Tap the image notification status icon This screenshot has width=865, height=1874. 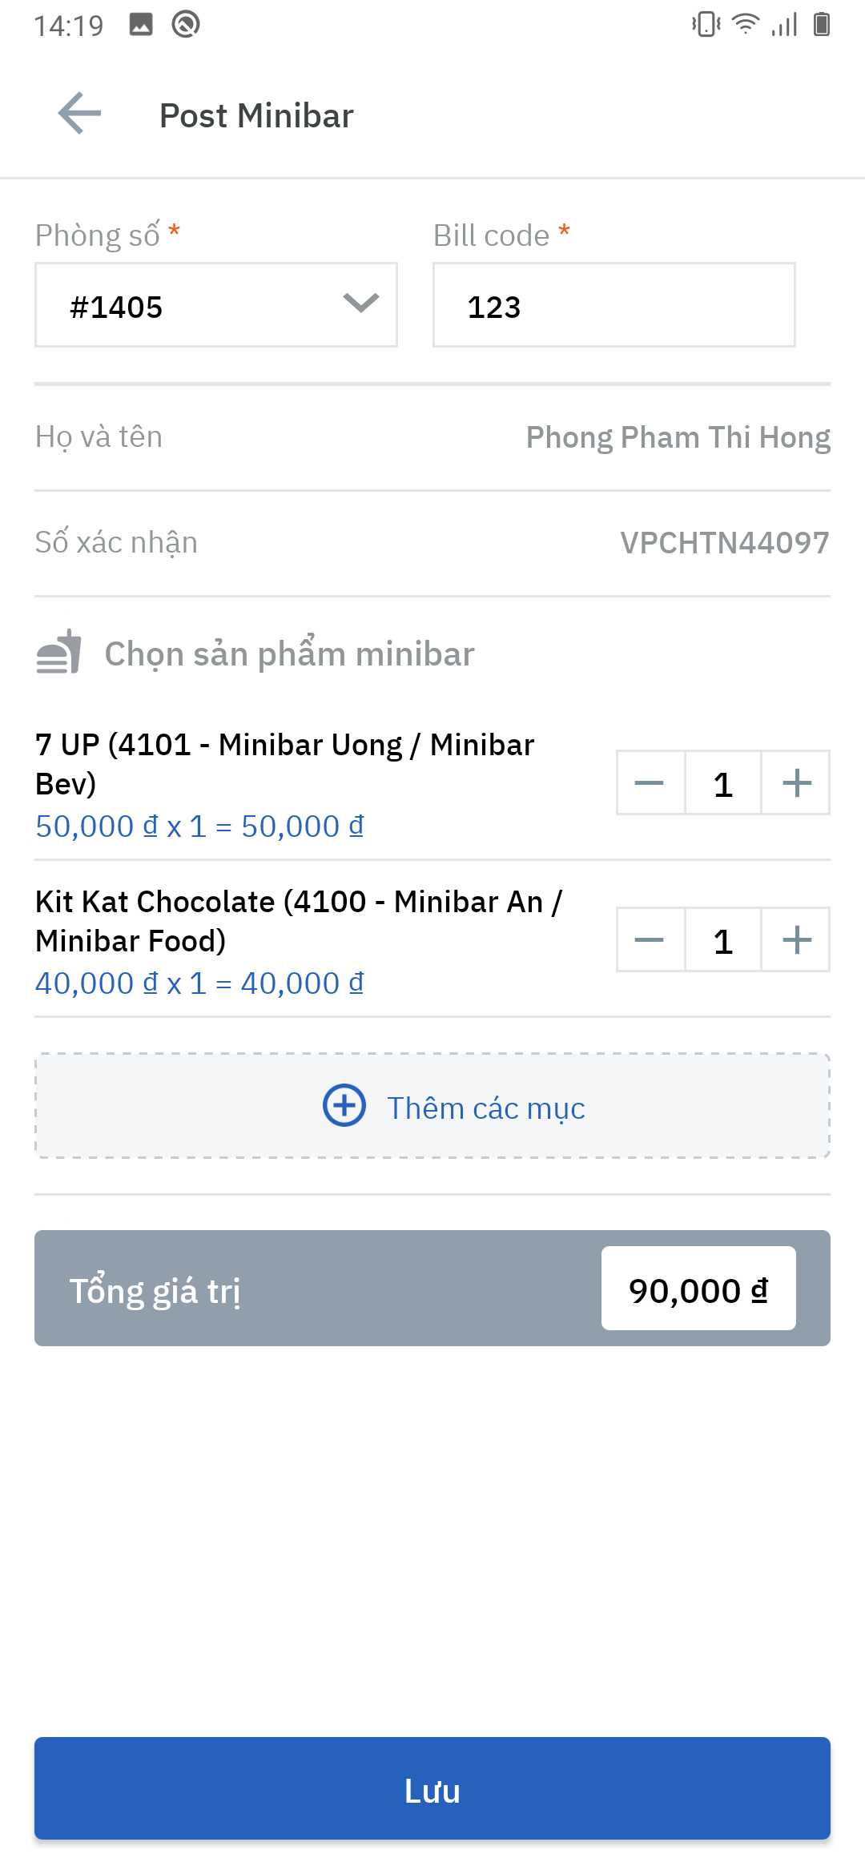tap(141, 25)
